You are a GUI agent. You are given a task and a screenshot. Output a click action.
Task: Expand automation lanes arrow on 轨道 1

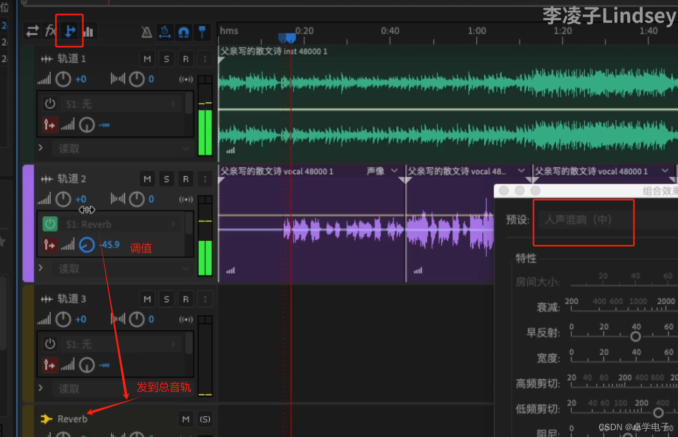[x=41, y=148]
